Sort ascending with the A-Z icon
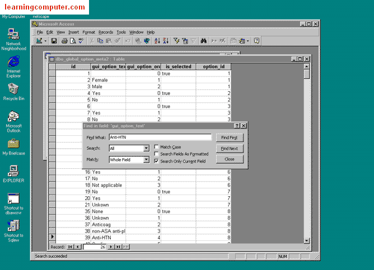Viewport: 374px width, 270px height. pyautogui.click(x=157, y=41)
